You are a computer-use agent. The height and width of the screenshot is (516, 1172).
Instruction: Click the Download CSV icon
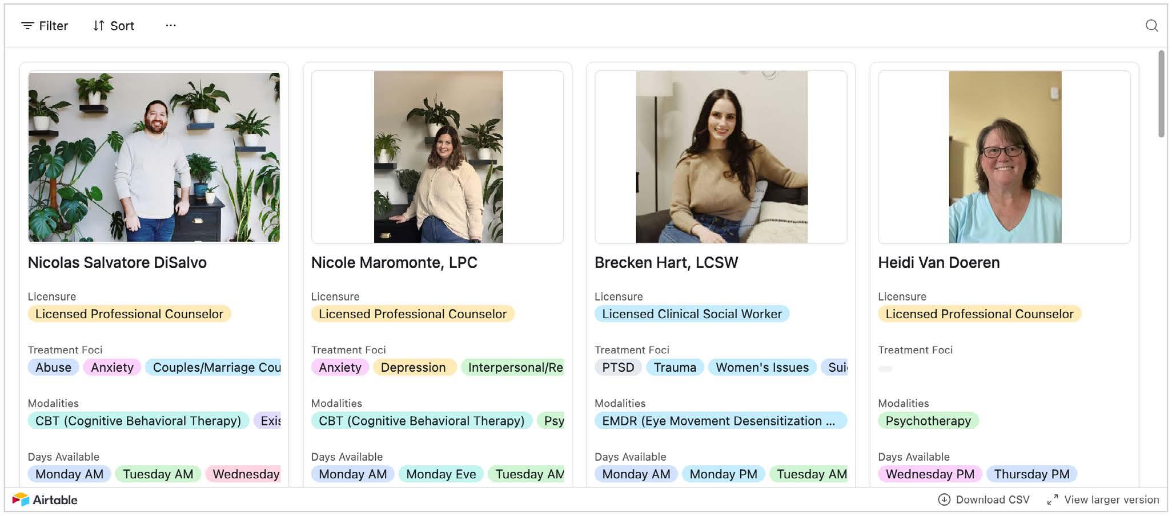(944, 499)
